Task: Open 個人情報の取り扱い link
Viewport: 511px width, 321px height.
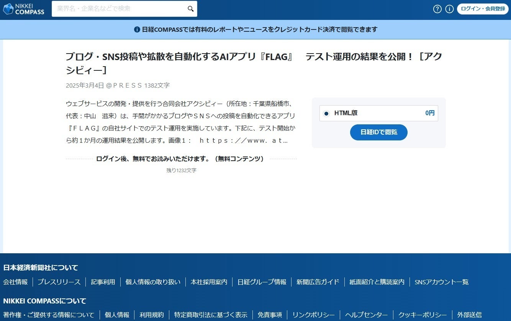Action: (x=153, y=282)
